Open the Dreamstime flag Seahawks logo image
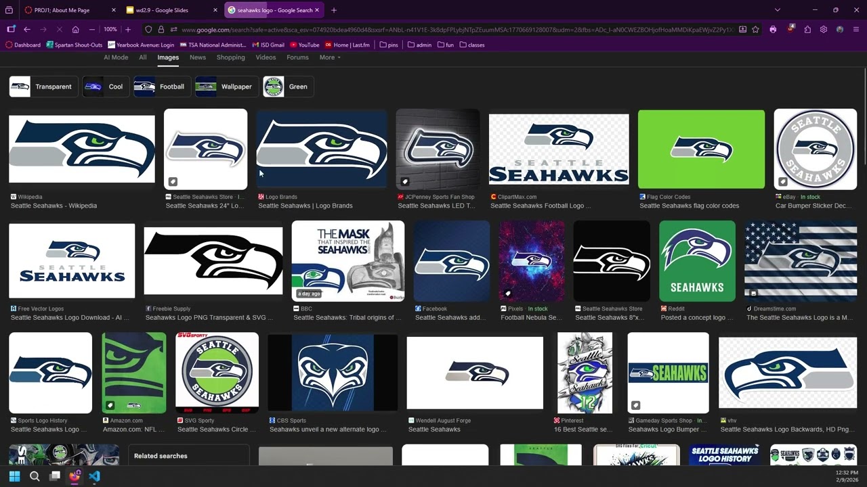Screen dimensions: 867x487 point(801,261)
